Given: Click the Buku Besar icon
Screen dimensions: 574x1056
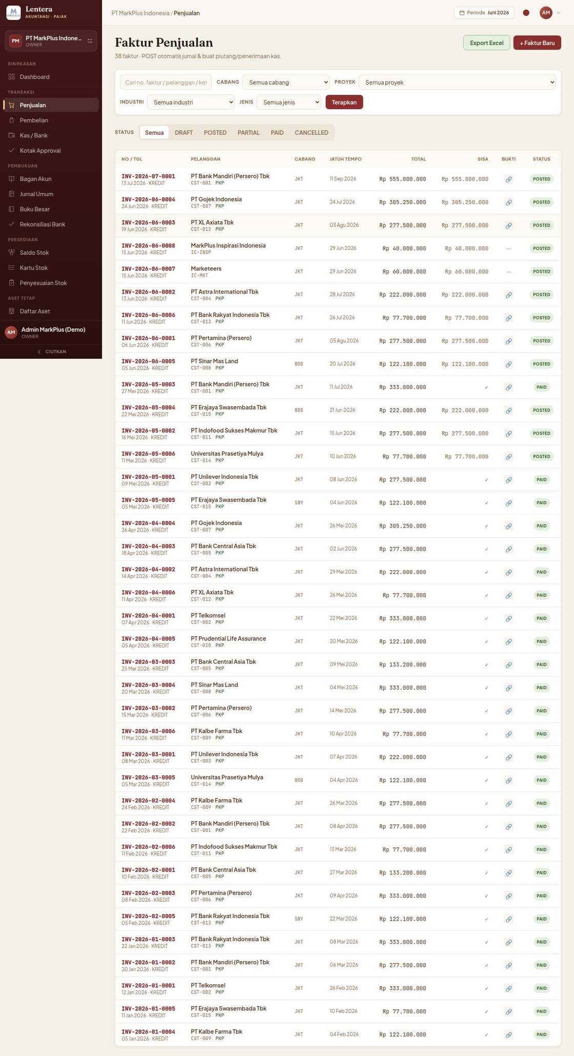Looking at the screenshot, I should click(12, 209).
